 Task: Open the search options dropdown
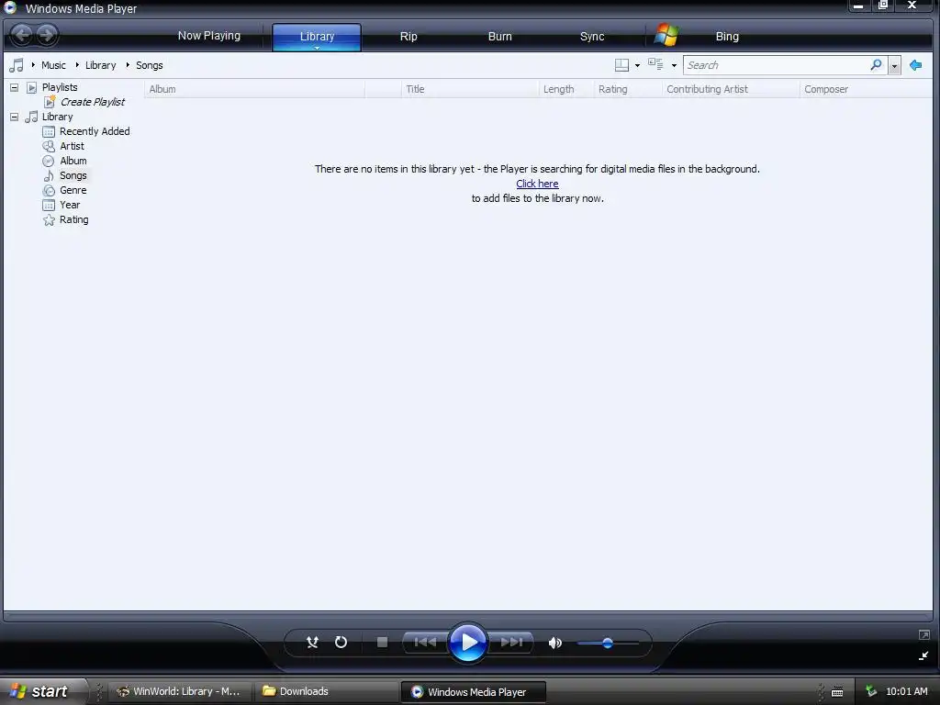tap(894, 65)
